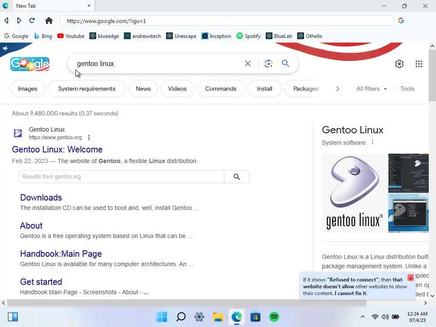Open taskbar search
Screen dimensions: 436x327
click(x=181, y=317)
